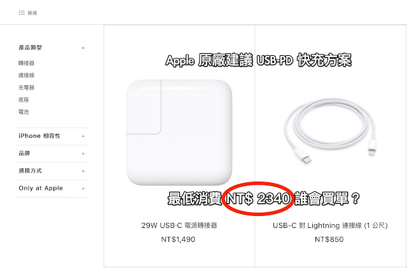
Task: Click the USB-C Lightning cable image
Action: tap(329, 130)
